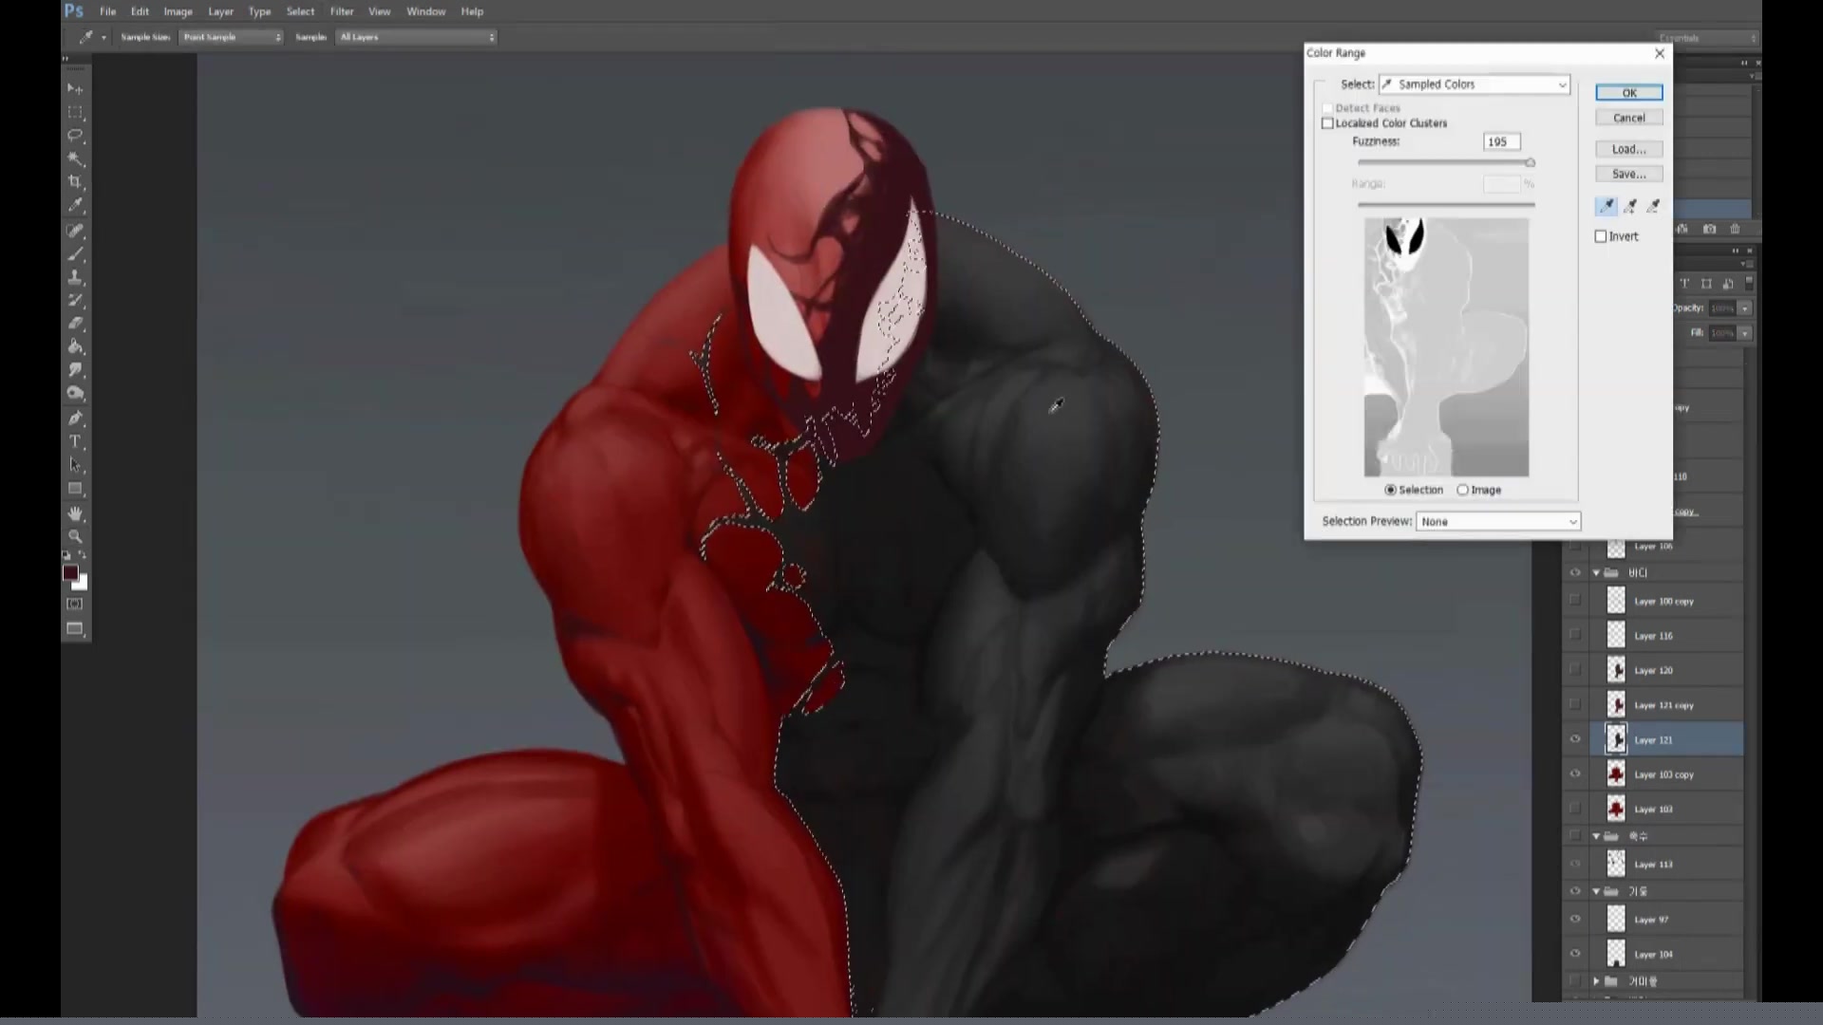Viewport: 1823px width, 1025px height.
Task: Show Layer 103 visibility box
Action: click(1575, 809)
